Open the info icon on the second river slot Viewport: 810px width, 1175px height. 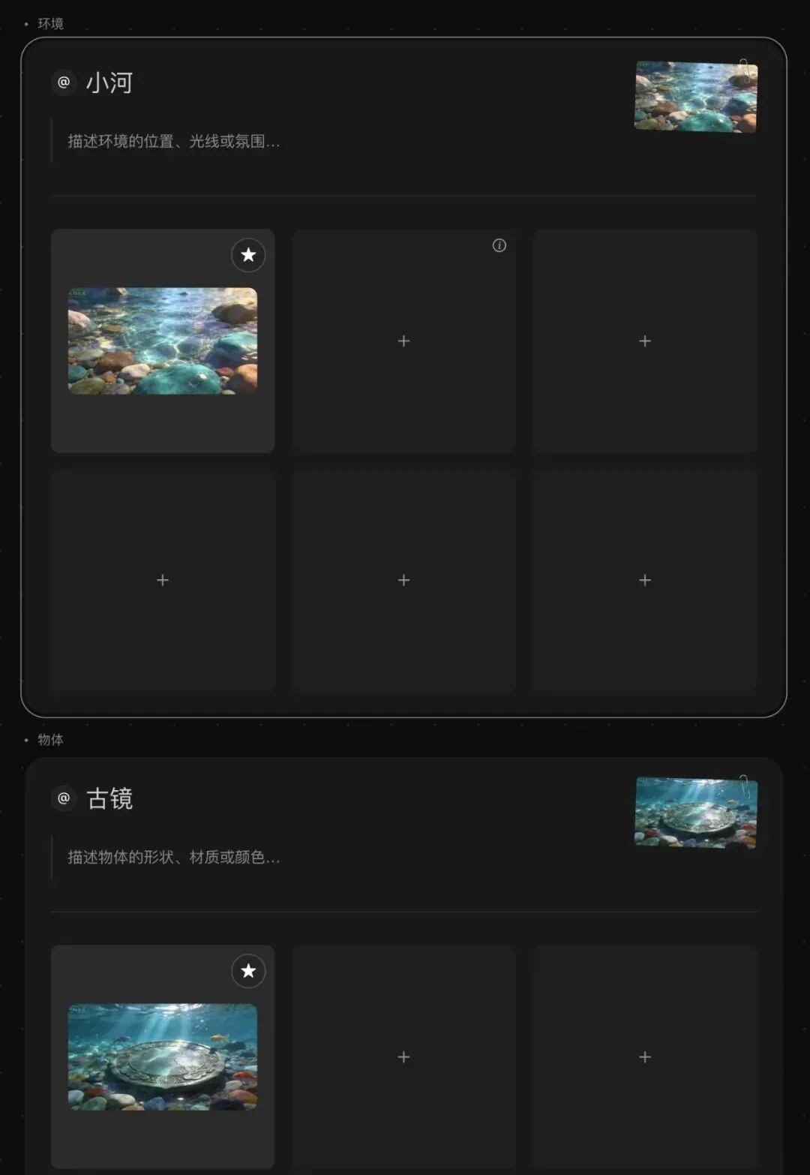click(x=499, y=245)
